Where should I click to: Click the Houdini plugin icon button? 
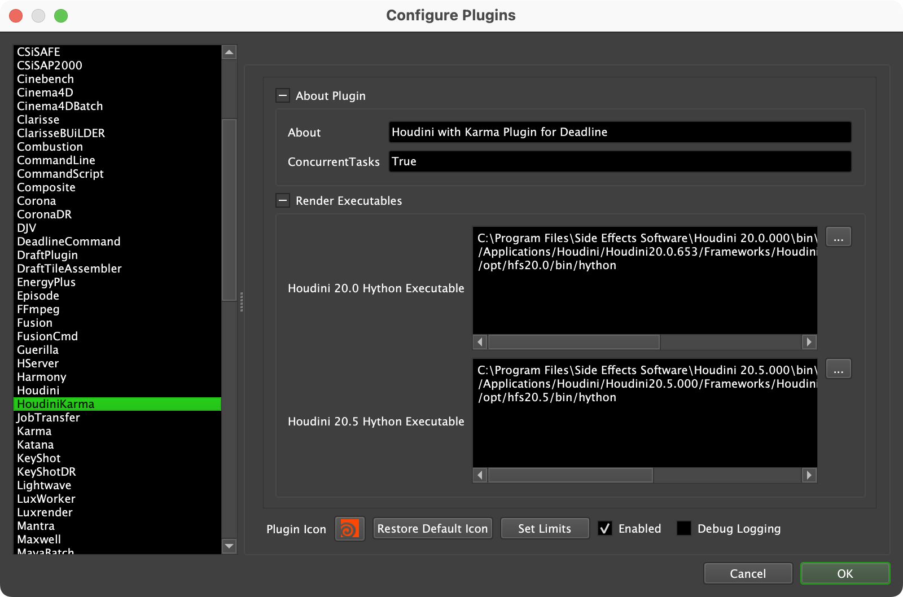coord(350,529)
